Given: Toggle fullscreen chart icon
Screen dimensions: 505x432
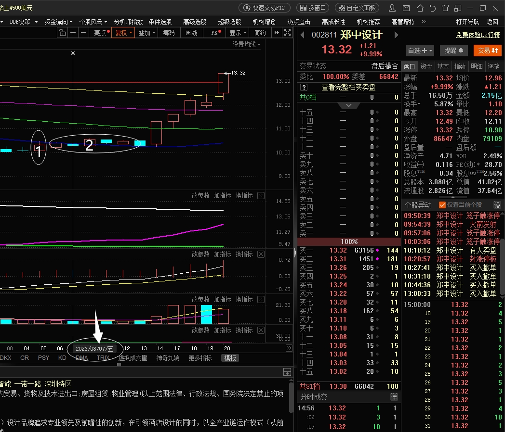Looking at the screenshot, I should pyautogui.click(x=287, y=32).
